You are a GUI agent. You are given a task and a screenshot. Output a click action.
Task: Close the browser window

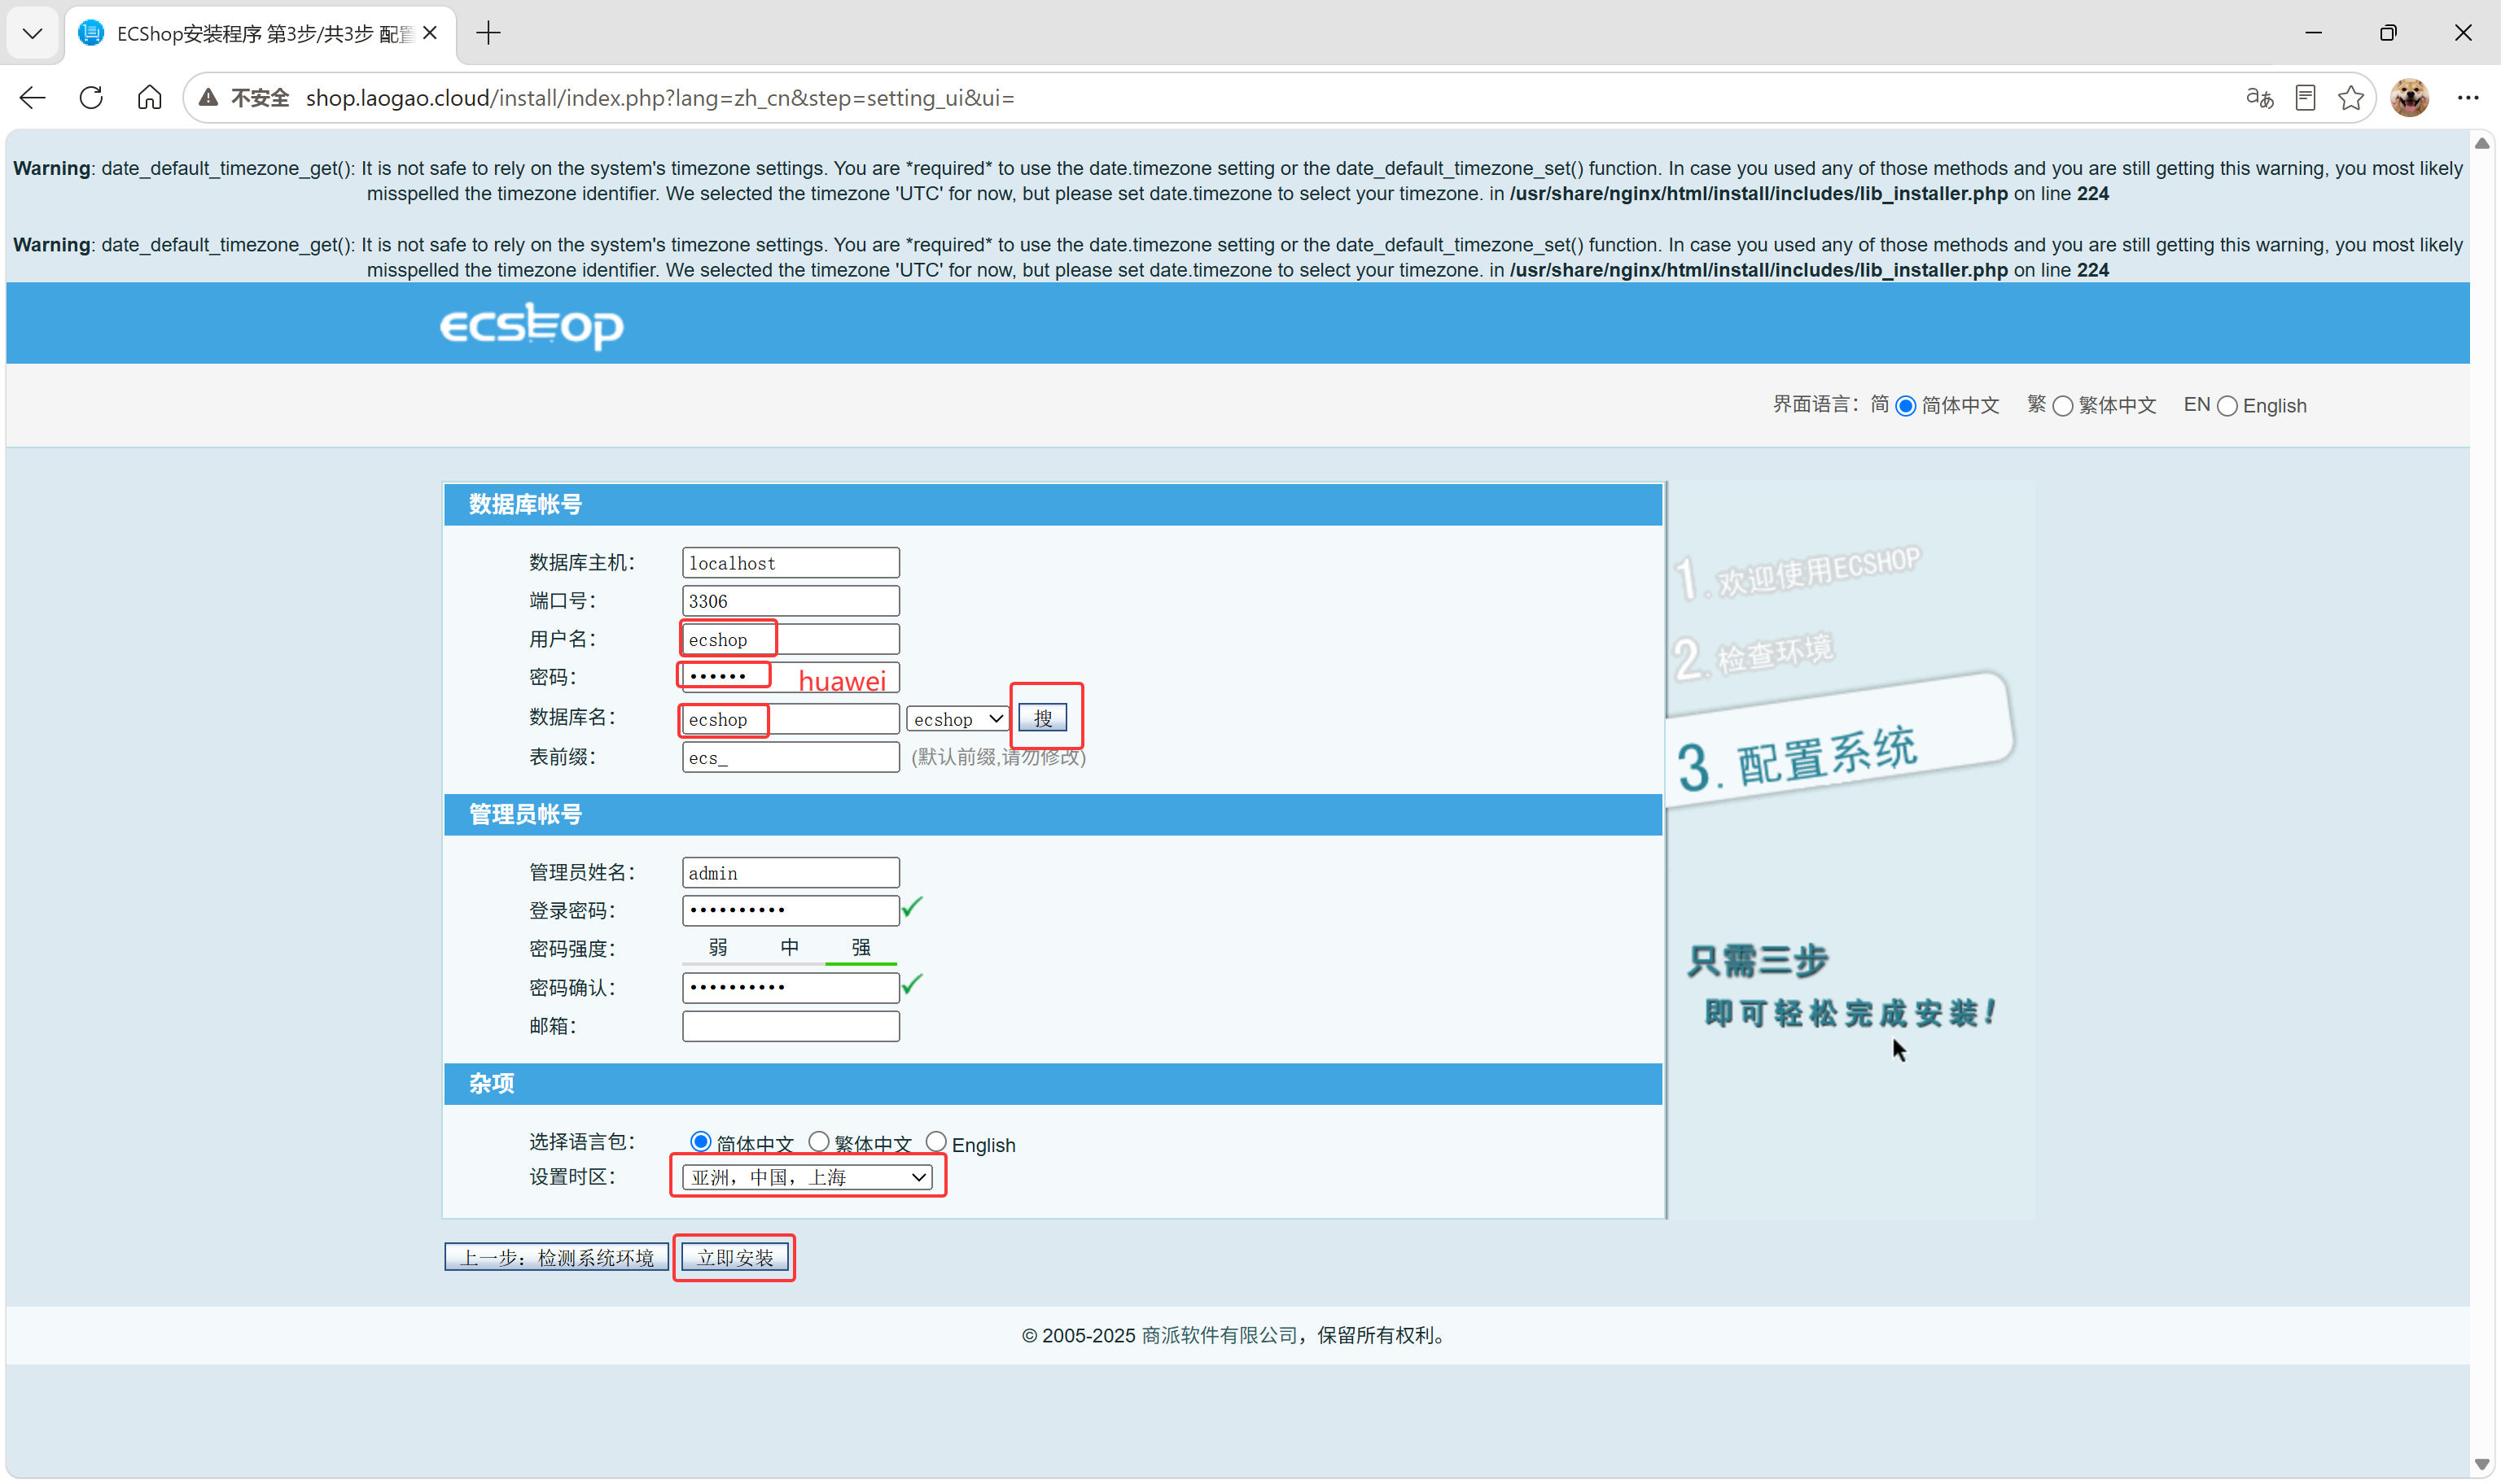point(2463,33)
